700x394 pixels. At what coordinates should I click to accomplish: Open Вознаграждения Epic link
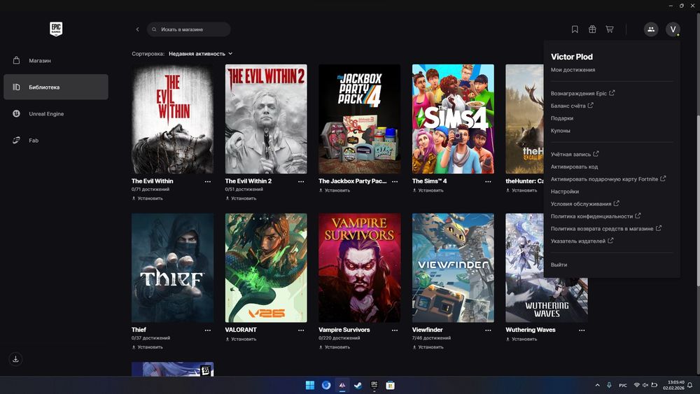(582, 93)
